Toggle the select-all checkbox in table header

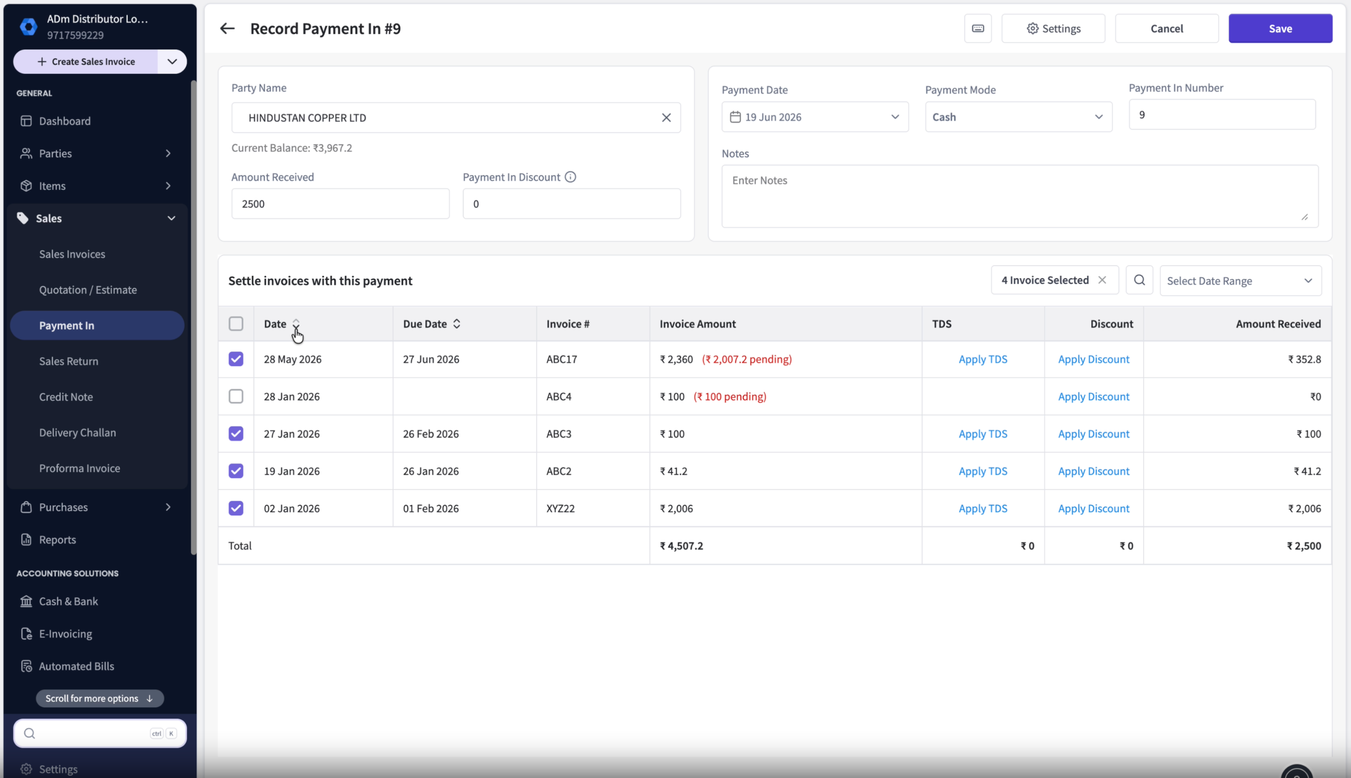(236, 324)
